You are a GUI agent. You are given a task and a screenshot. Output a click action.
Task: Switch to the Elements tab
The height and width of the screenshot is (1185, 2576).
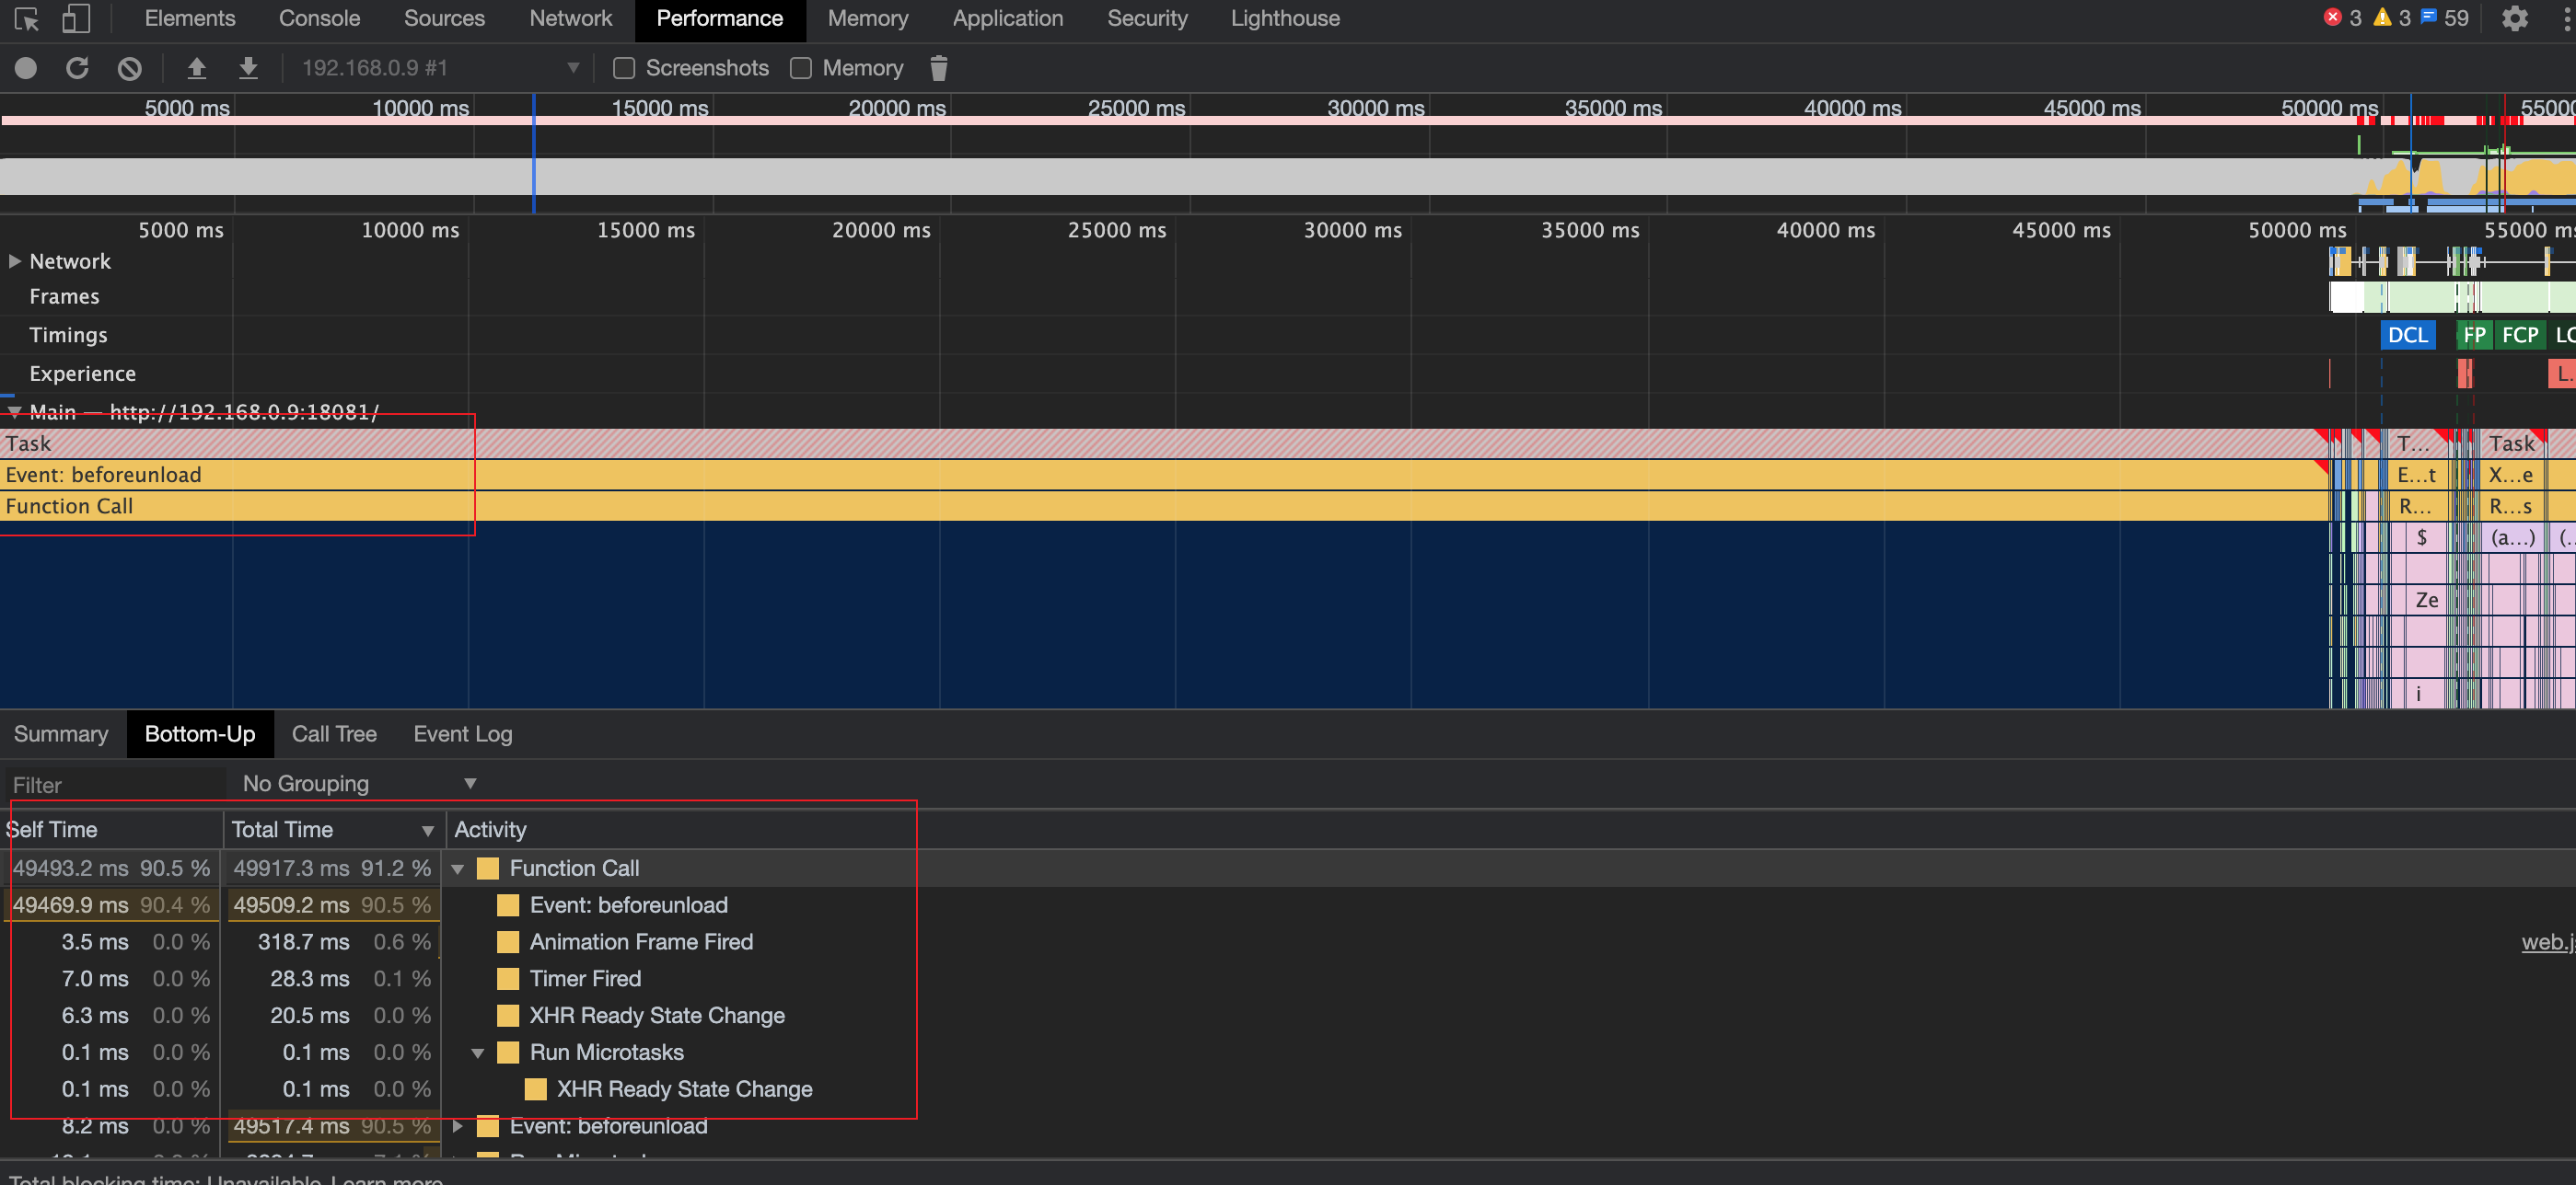(x=190, y=18)
